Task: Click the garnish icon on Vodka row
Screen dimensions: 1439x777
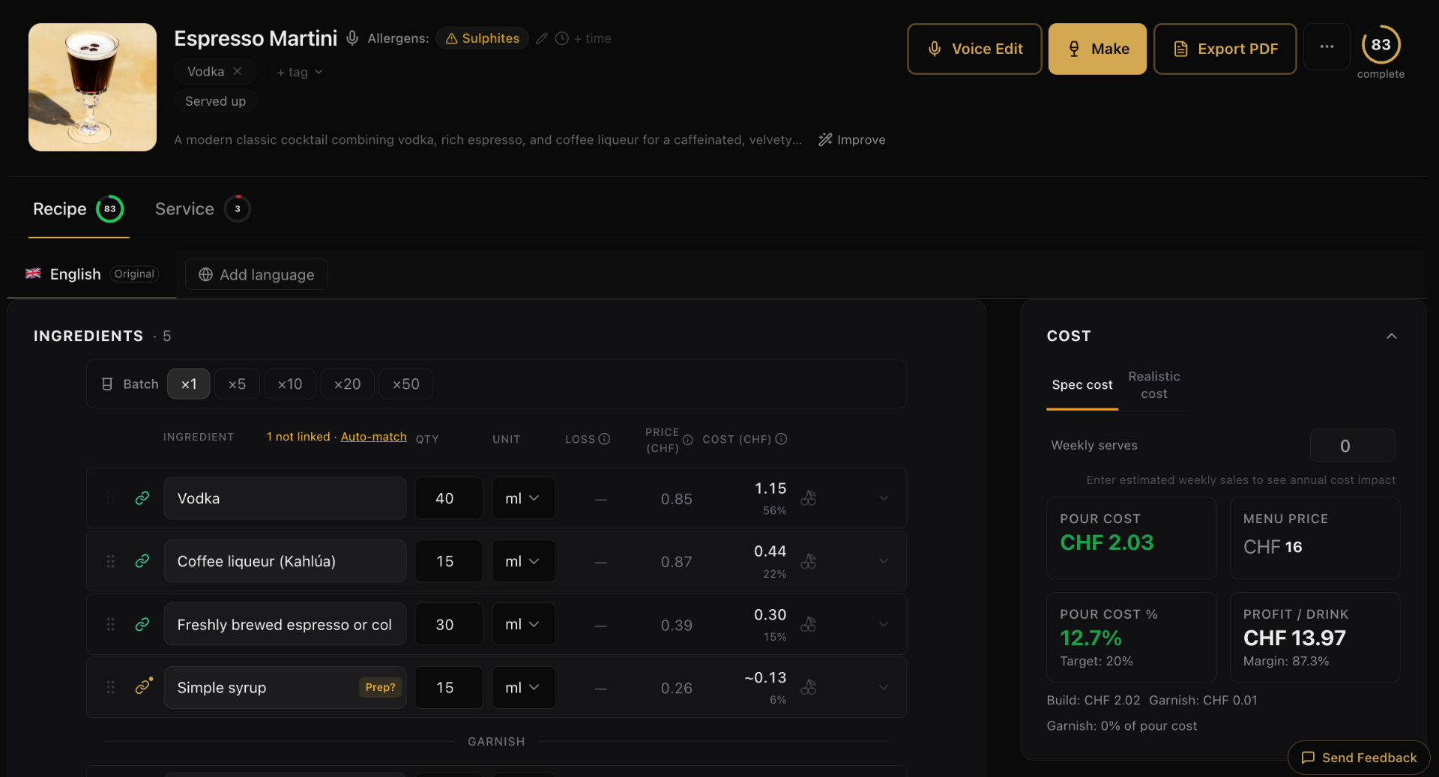Action: (x=808, y=498)
